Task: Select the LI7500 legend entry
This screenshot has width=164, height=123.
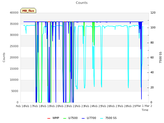Action: tap(70, 118)
